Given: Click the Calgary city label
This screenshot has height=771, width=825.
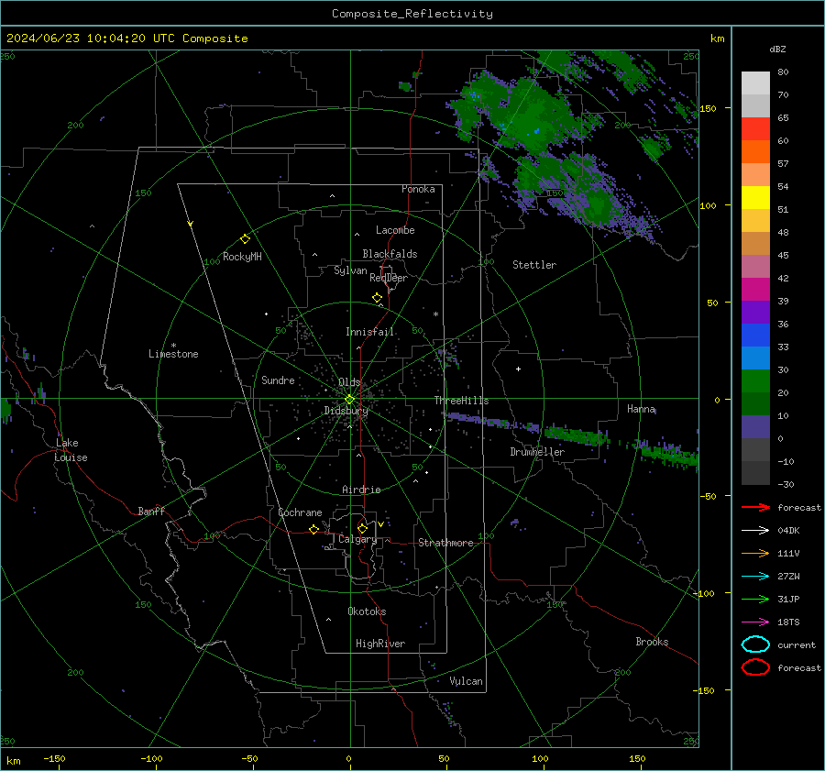Looking at the screenshot, I should coord(357,539).
